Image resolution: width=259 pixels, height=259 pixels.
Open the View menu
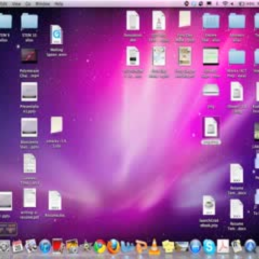click(x=16, y=4)
